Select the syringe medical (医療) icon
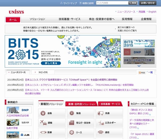The image size is (161, 139). 43,132
